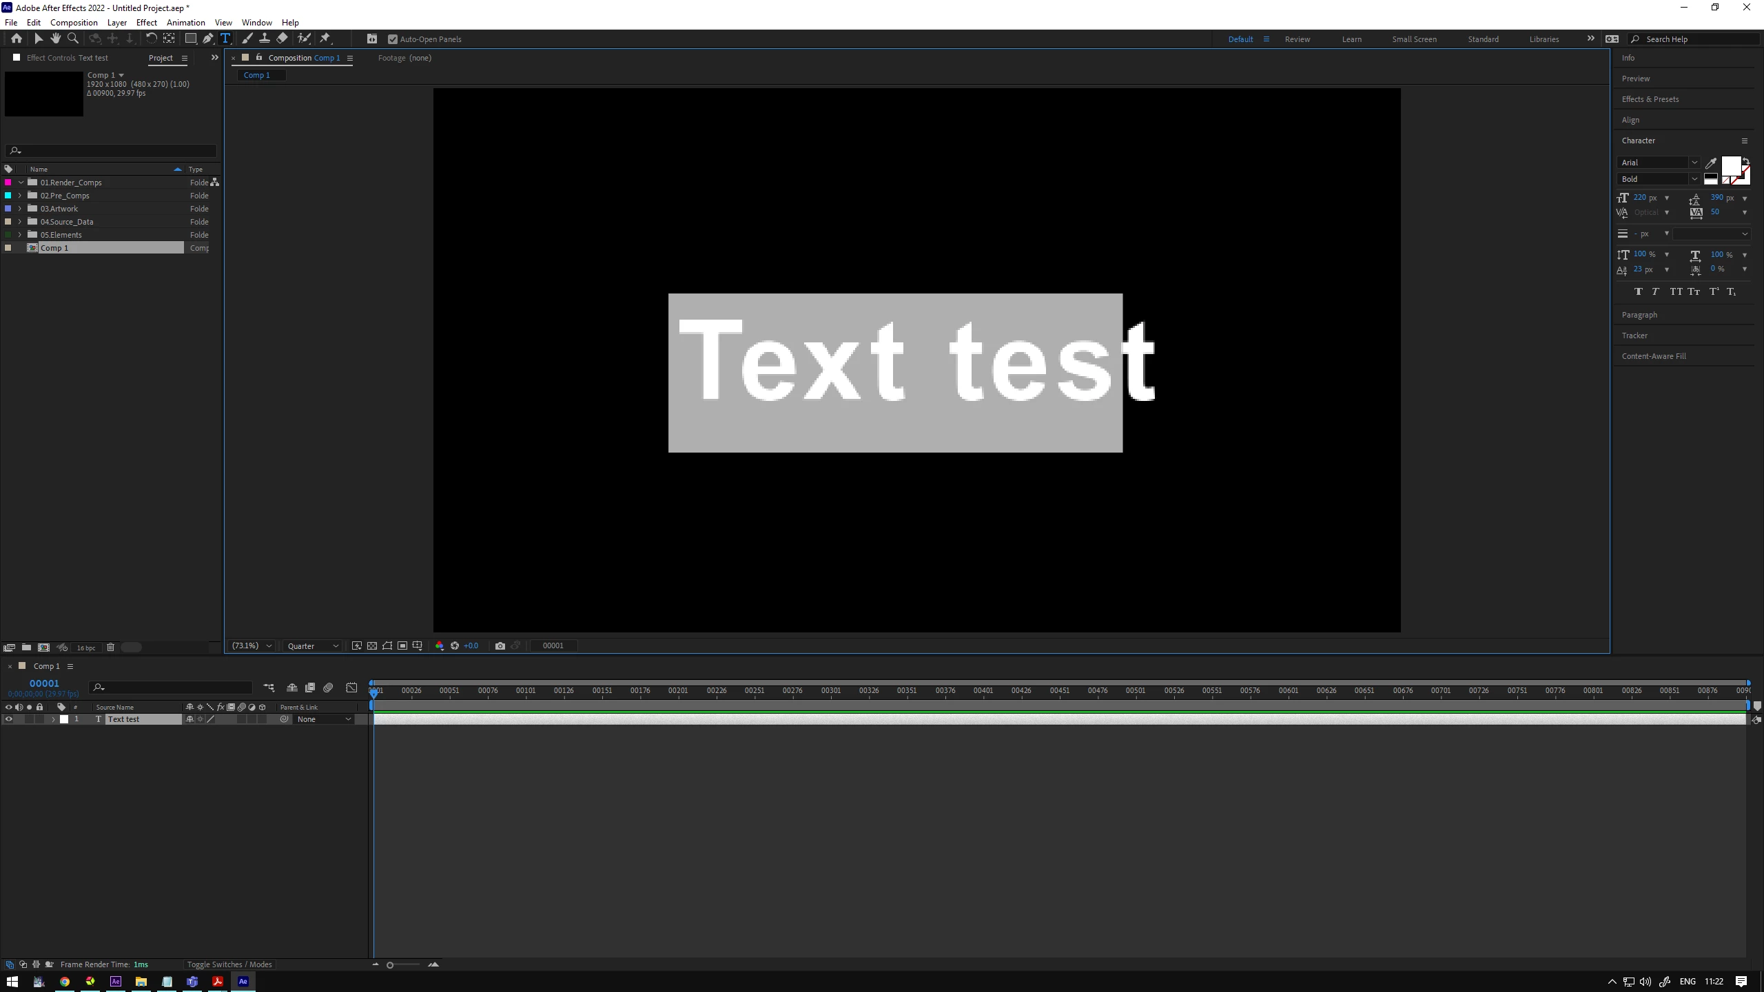This screenshot has width=1764, height=992.
Task: Click Toggle Switches / Modes button
Action: click(229, 964)
